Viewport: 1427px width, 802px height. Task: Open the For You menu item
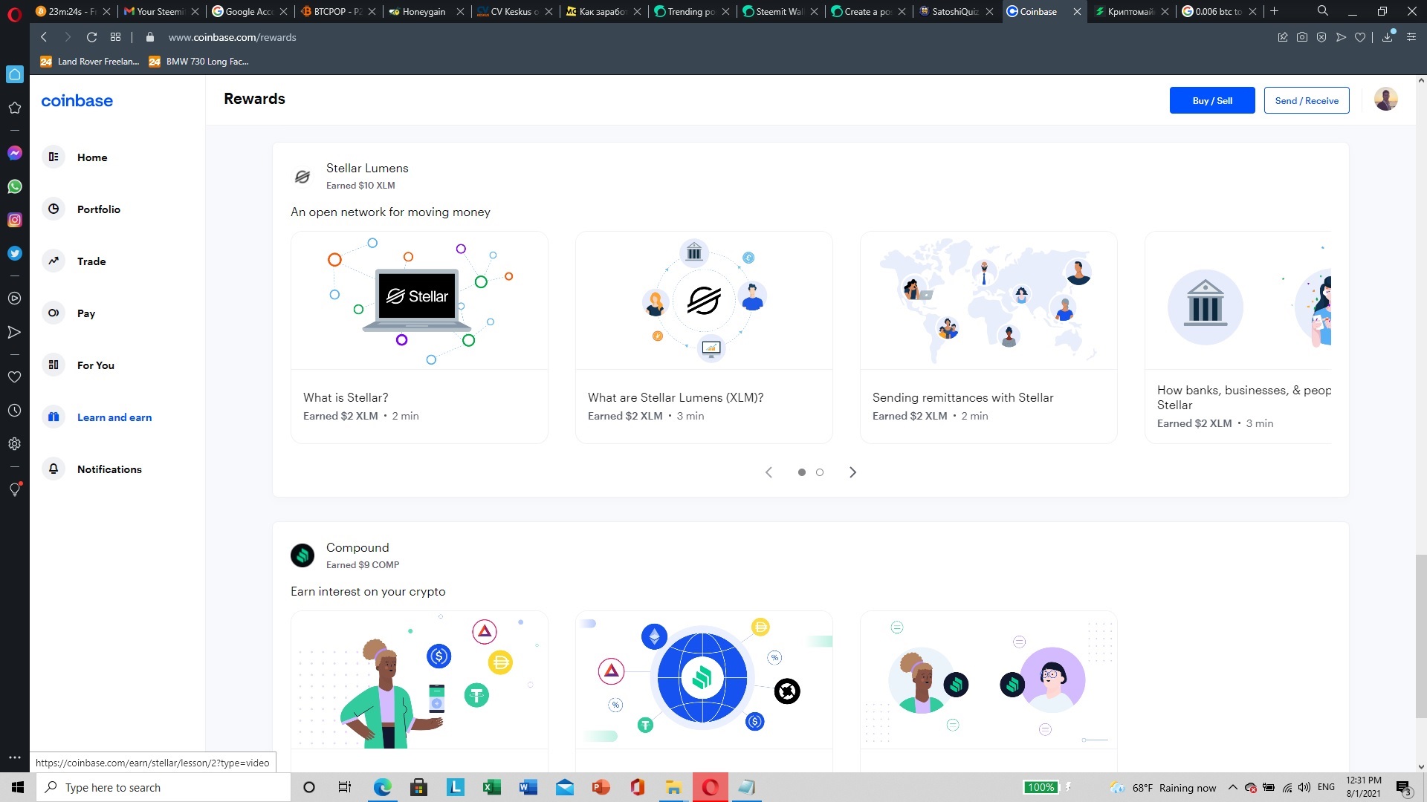tap(96, 365)
